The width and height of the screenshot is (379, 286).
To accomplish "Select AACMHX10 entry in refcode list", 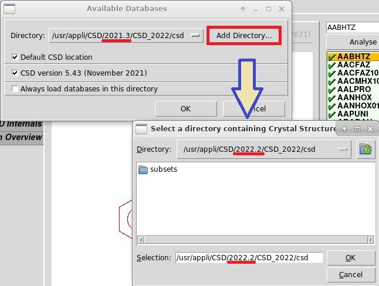I will tap(353, 81).
